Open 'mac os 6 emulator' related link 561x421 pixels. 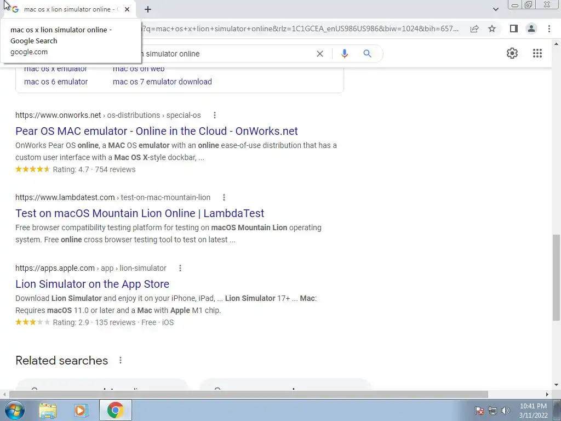click(56, 82)
